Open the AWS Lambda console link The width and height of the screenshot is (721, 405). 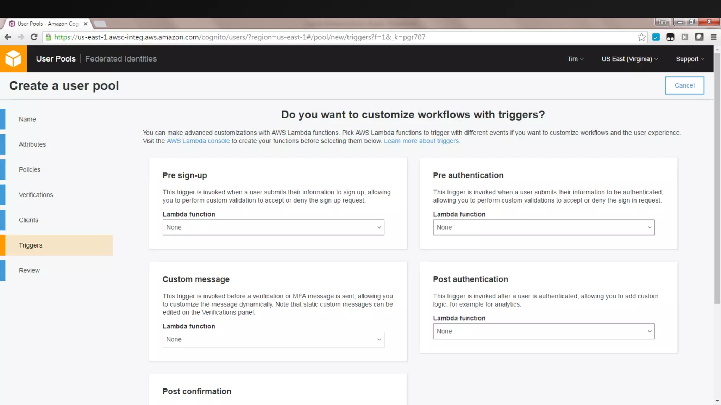[198, 141]
